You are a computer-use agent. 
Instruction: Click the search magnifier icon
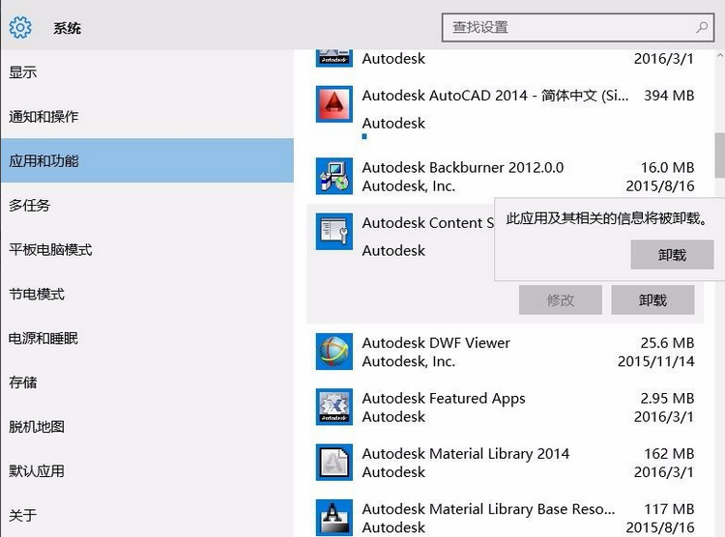(703, 27)
